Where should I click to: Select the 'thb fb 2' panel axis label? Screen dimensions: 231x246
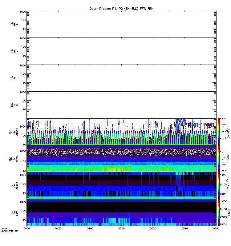tap(14, 105)
